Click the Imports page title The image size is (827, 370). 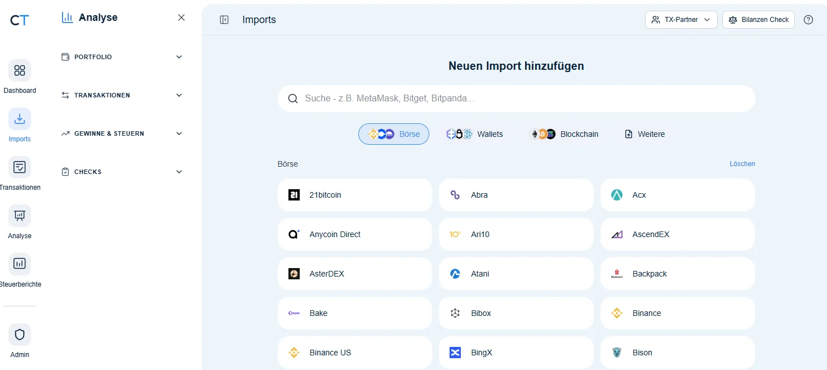(x=259, y=20)
